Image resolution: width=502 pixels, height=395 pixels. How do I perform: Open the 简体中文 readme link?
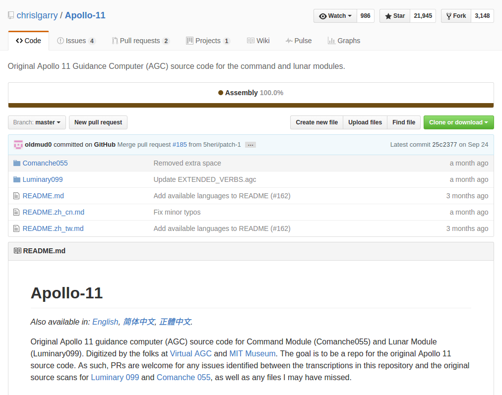click(139, 322)
